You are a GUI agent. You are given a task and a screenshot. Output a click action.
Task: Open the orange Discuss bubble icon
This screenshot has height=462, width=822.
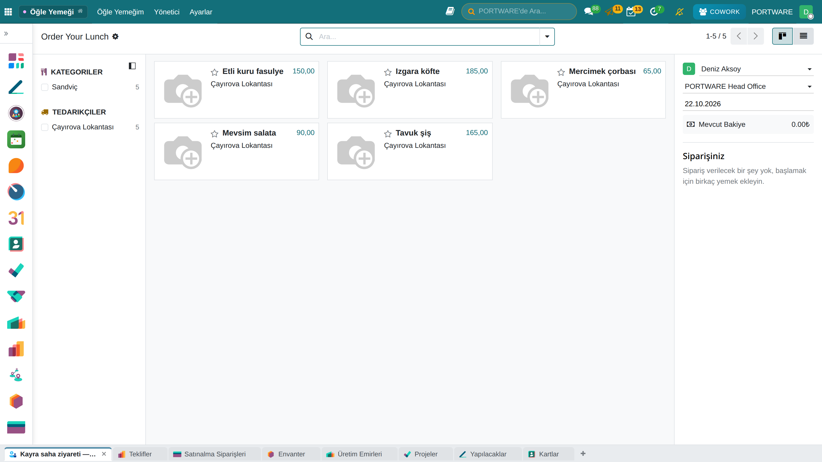(x=16, y=166)
